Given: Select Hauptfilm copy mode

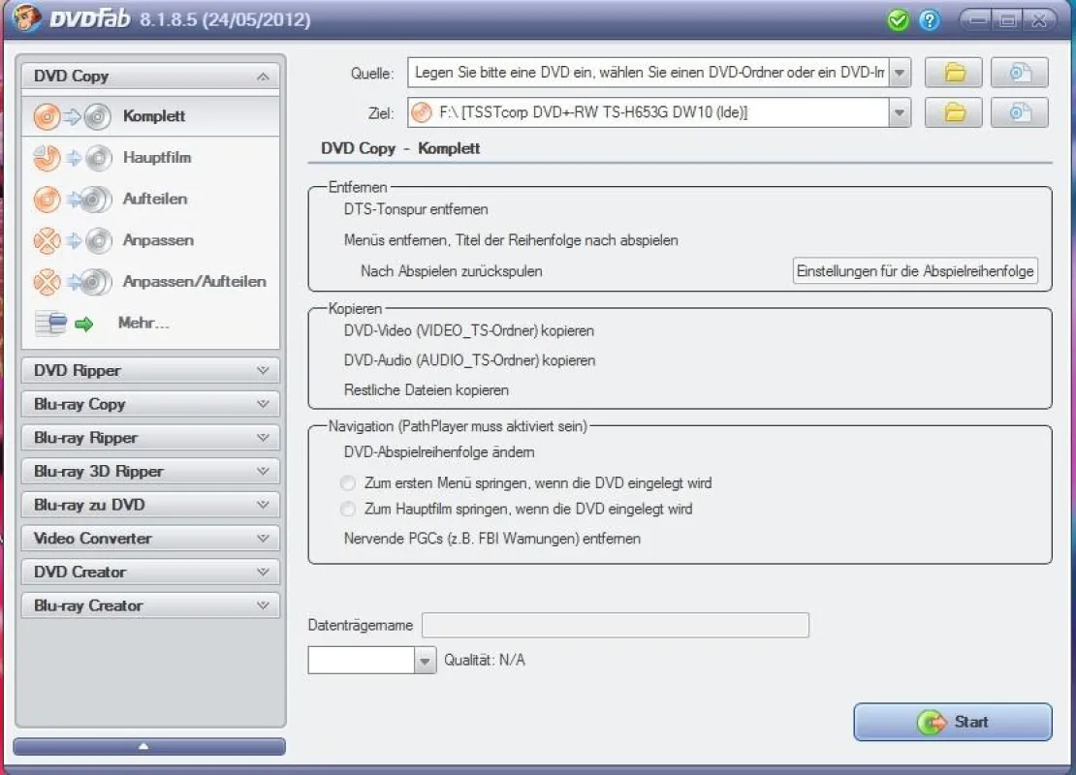Looking at the screenshot, I should click(150, 158).
